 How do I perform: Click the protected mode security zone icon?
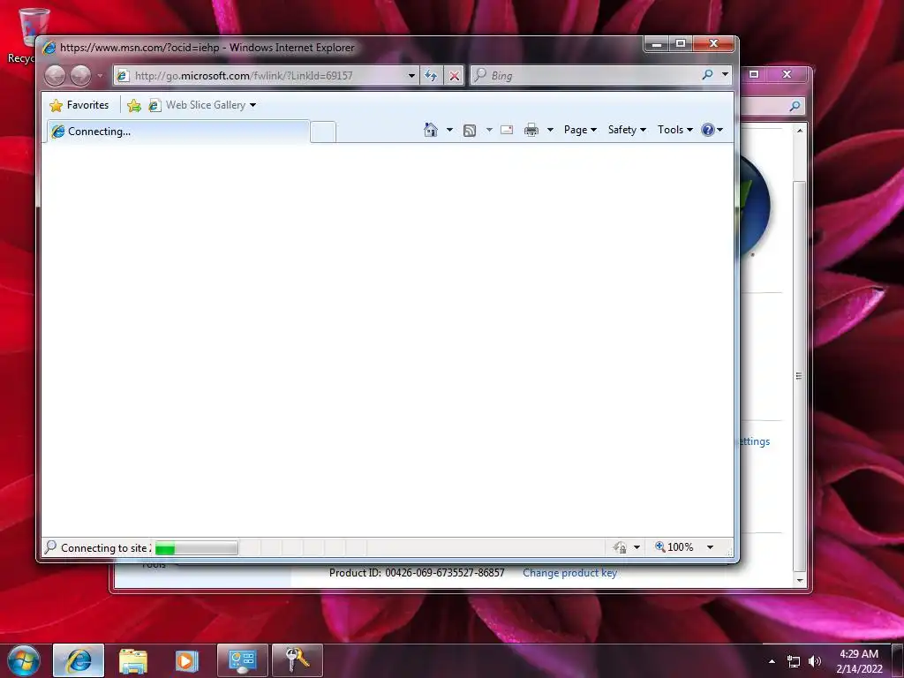click(x=620, y=547)
